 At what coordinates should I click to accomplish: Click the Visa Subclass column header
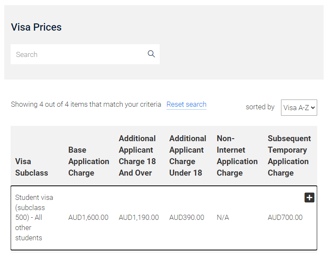point(32,167)
